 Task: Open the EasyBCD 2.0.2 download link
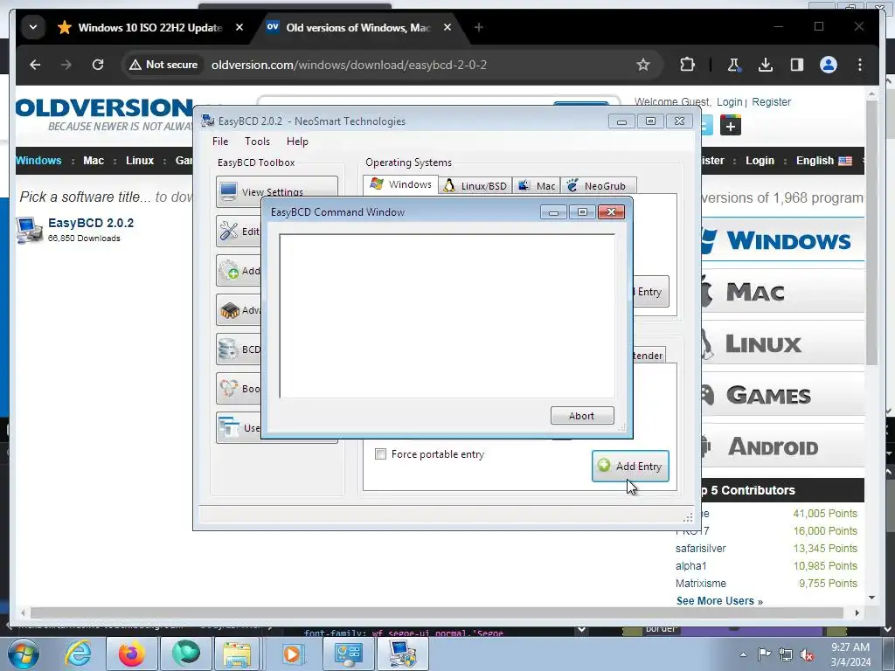(91, 223)
